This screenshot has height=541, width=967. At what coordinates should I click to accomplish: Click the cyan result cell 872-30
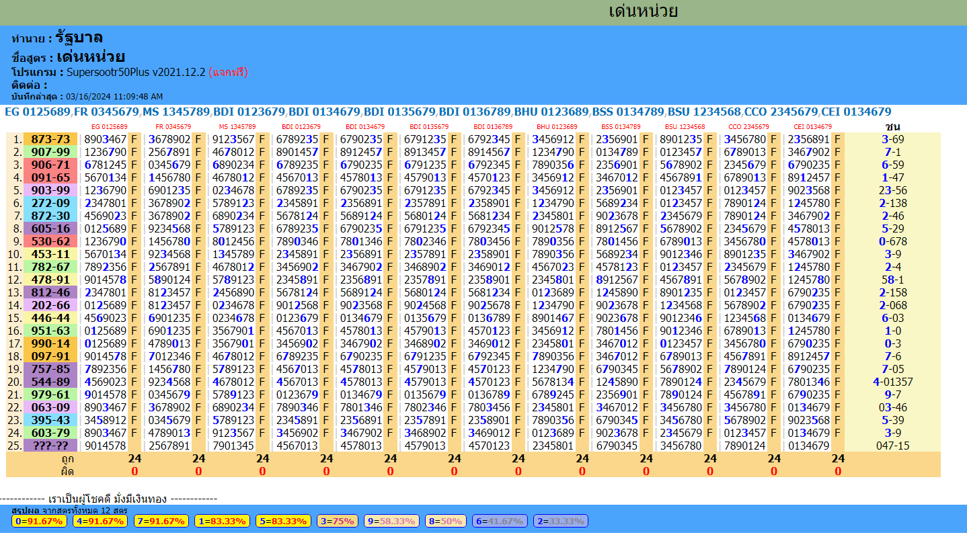[51, 216]
